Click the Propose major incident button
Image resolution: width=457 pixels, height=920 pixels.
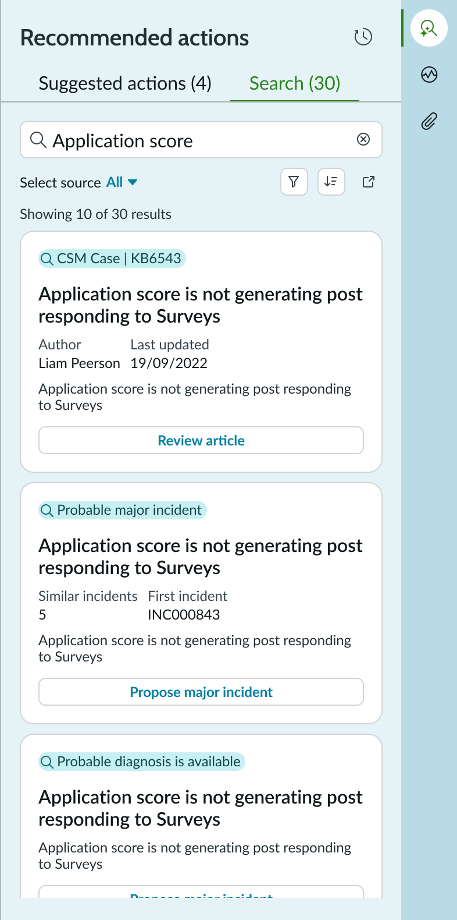coord(201,692)
